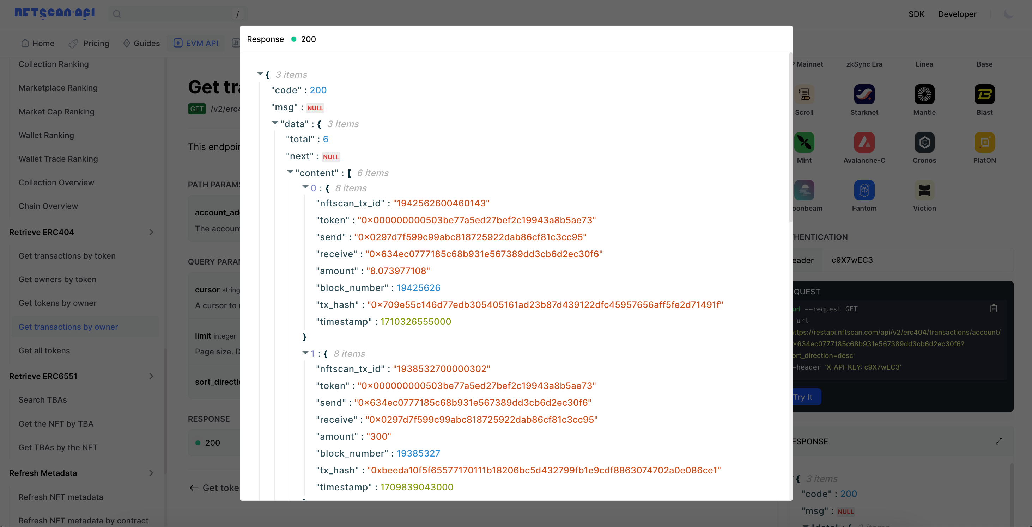
Task: Copy the request code snippet
Action: click(x=994, y=308)
